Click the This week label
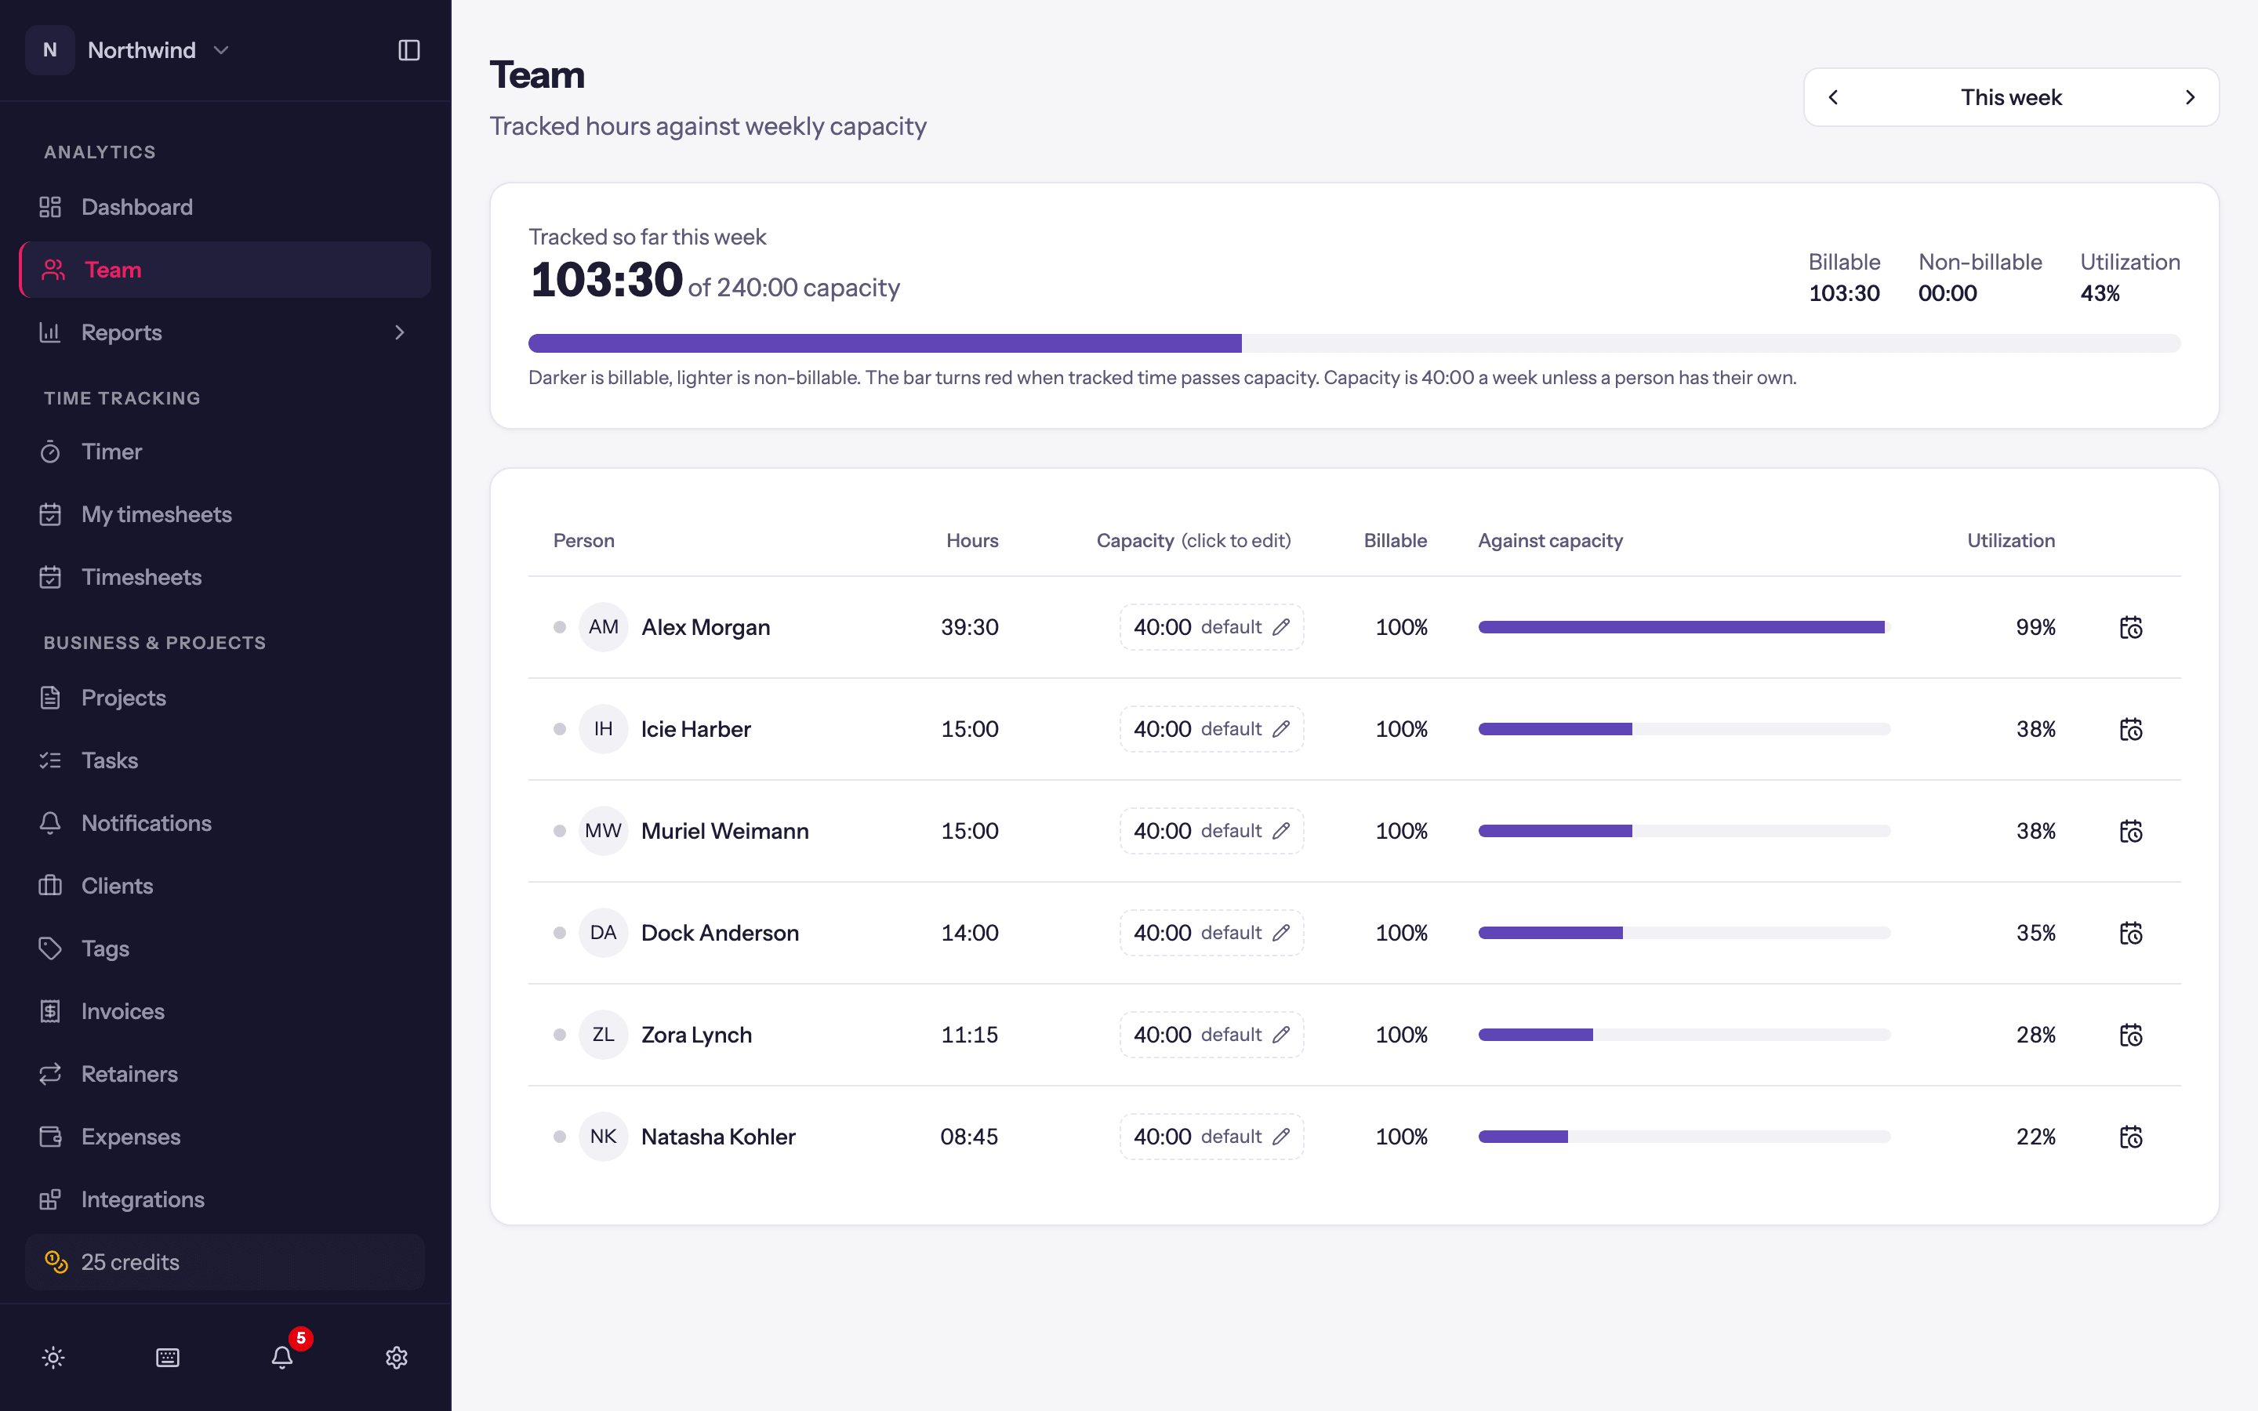Screen dimensions: 2258x1411 [2011, 97]
